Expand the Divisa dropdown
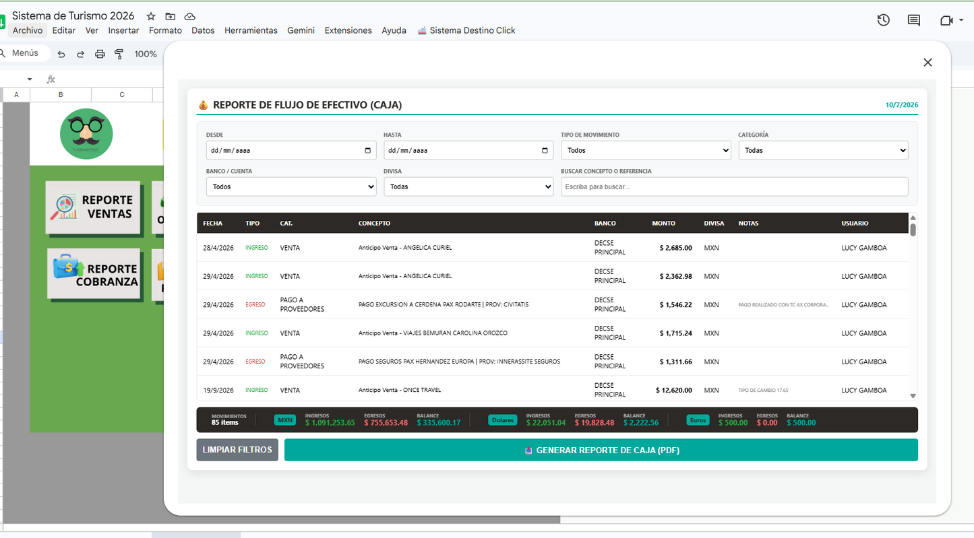The height and width of the screenshot is (538, 974). 468,187
